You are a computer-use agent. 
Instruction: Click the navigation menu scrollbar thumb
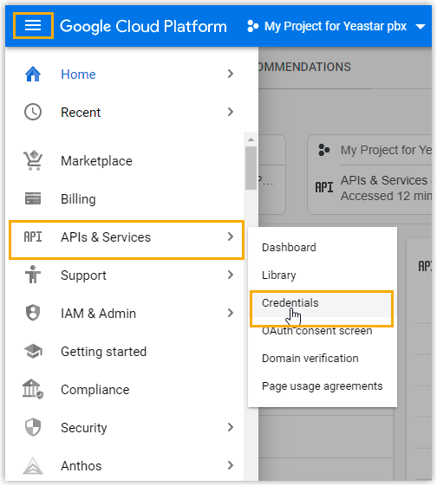(251, 168)
